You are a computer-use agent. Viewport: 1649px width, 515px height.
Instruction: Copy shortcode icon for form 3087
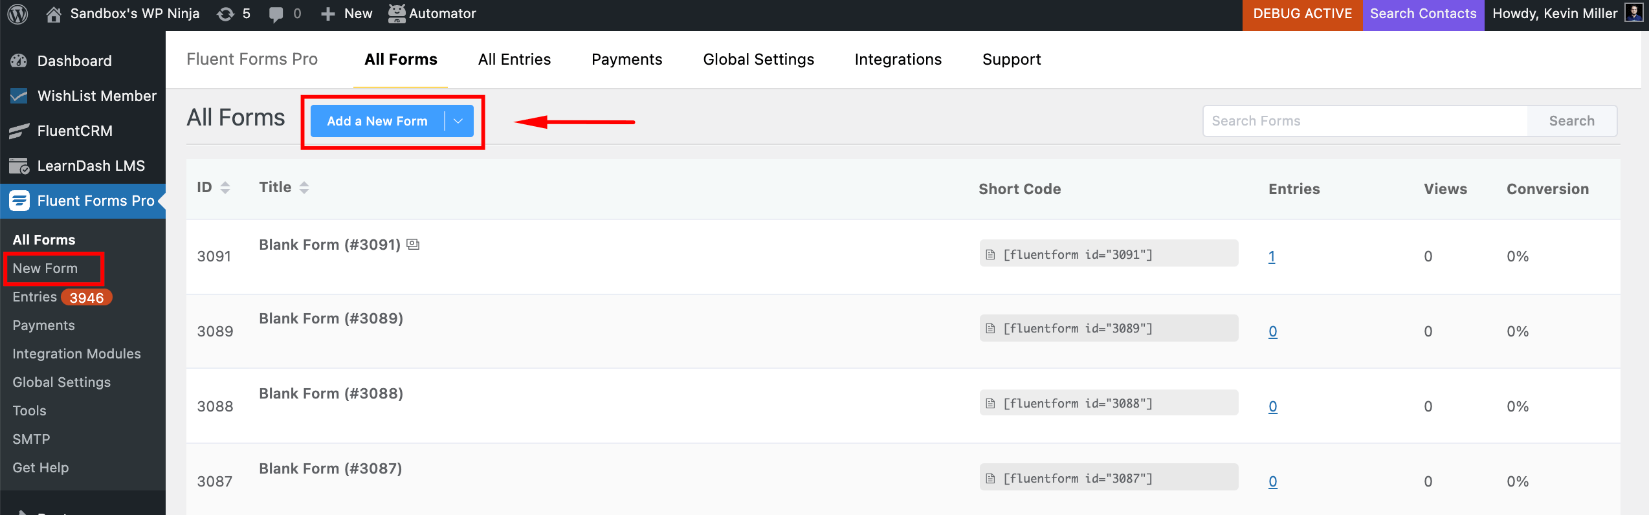click(990, 478)
